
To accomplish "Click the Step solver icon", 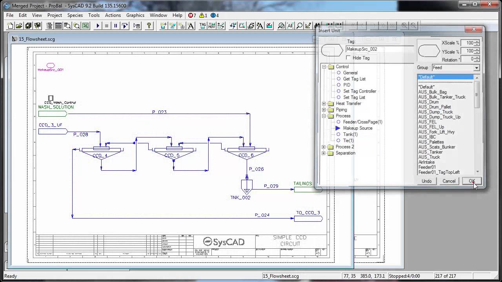I will (125, 26).
